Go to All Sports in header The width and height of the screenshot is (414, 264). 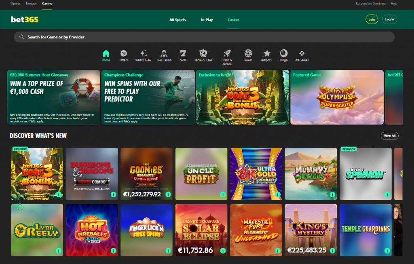click(178, 20)
